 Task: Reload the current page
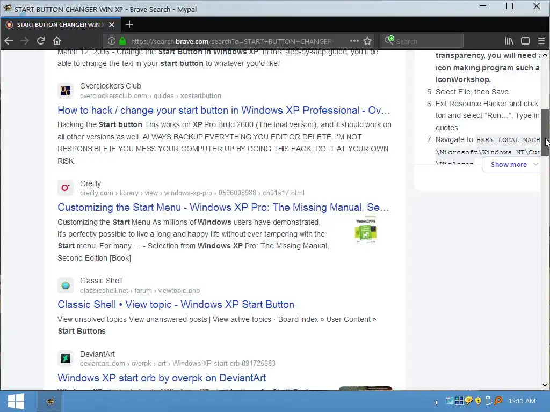coord(41,41)
